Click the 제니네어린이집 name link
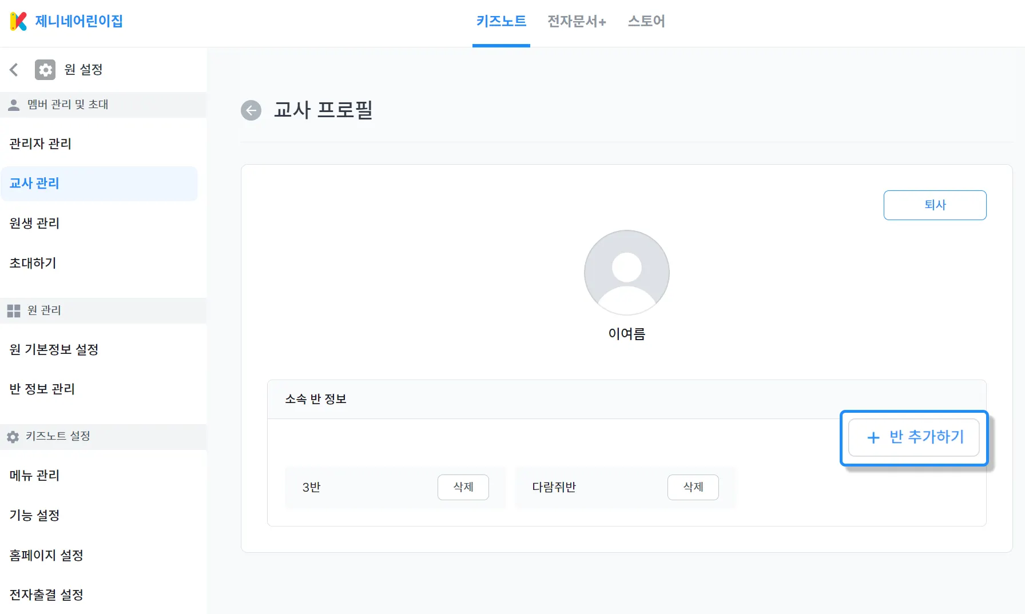Viewport: 1025px width, 614px height. click(x=79, y=21)
